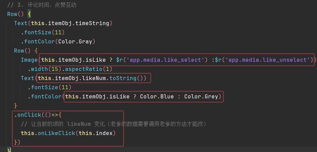Click the 'Image' component keyword
The image size is (317, 152).
(29, 60)
